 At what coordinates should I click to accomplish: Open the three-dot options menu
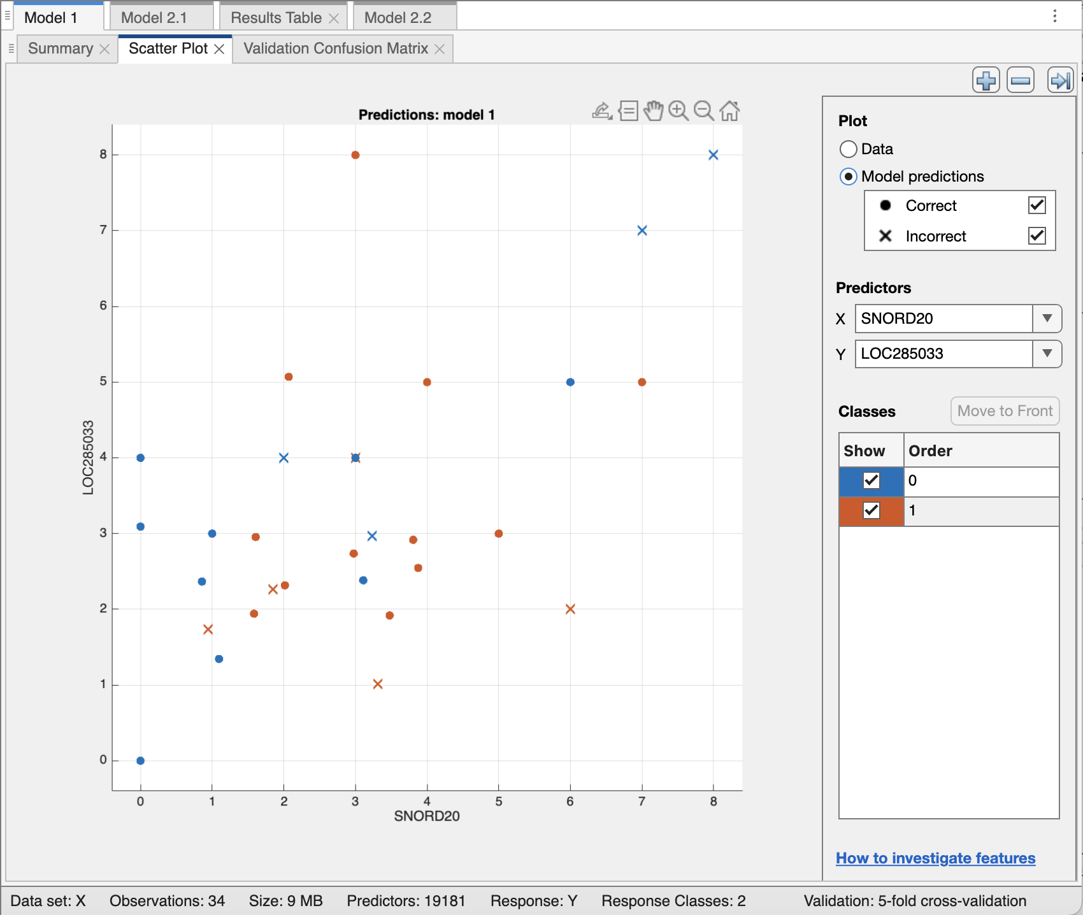tap(1055, 16)
